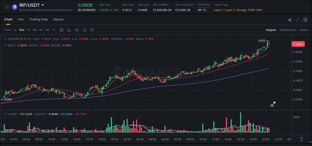Open the chart display settings list icon
312x146 pixels.
(x=84, y=30)
